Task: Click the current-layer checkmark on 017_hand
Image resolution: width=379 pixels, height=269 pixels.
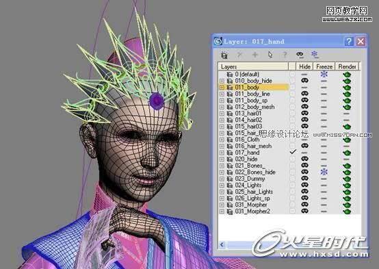Action: 293,152
